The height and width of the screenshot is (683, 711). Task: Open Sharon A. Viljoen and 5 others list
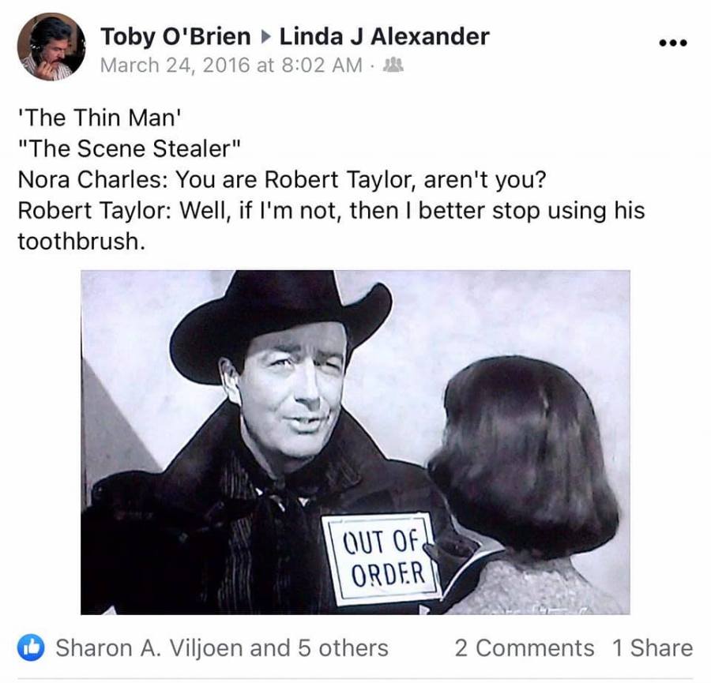tap(222, 647)
